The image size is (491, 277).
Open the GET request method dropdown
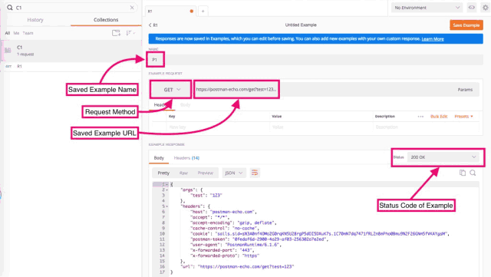tap(170, 90)
